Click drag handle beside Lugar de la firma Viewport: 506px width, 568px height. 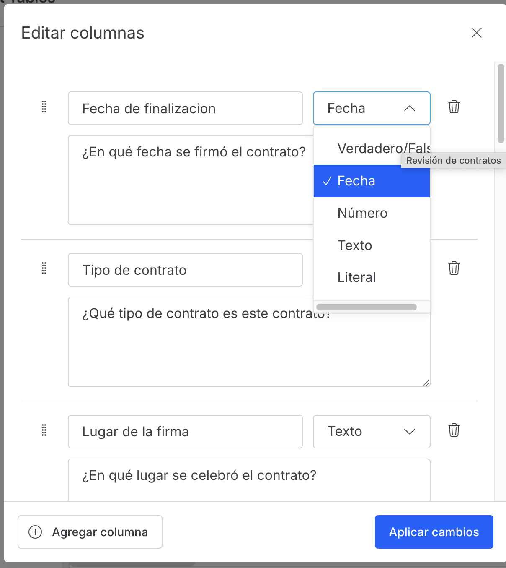(x=44, y=430)
